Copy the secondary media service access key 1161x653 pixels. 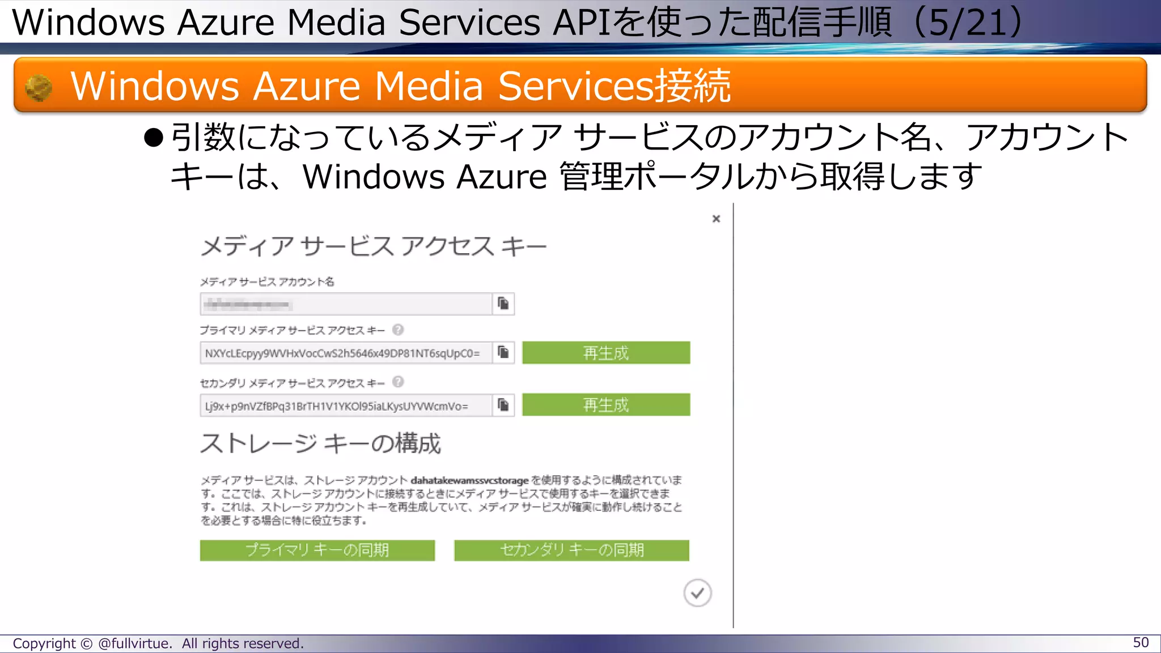tap(503, 405)
